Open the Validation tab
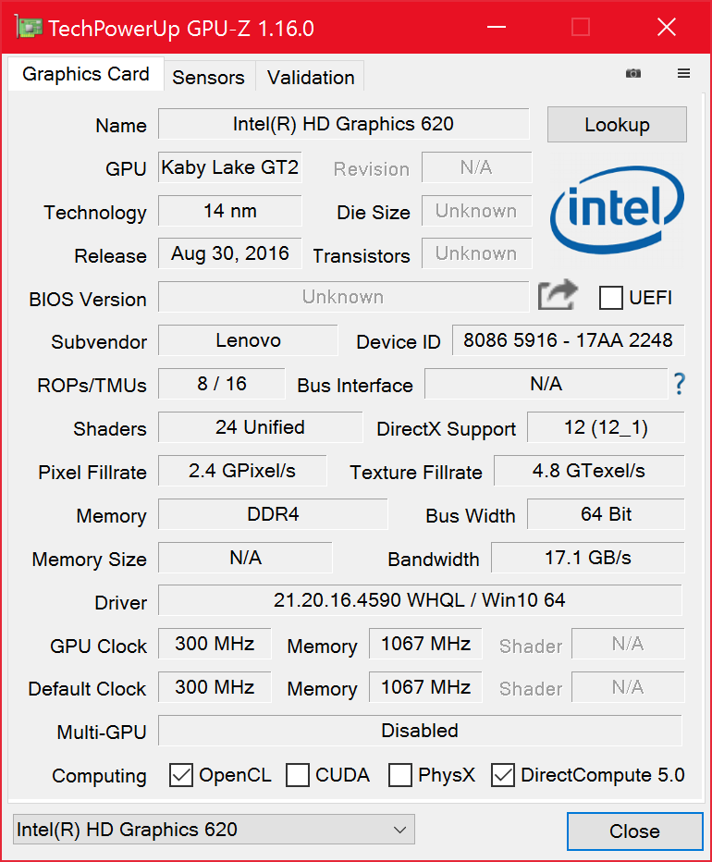This screenshot has height=862, width=712. click(x=311, y=78)
